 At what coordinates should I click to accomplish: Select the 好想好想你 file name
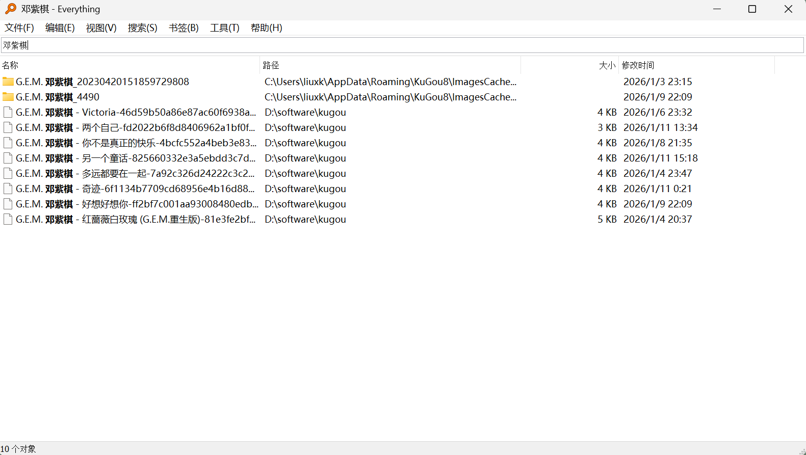(137, 204)
